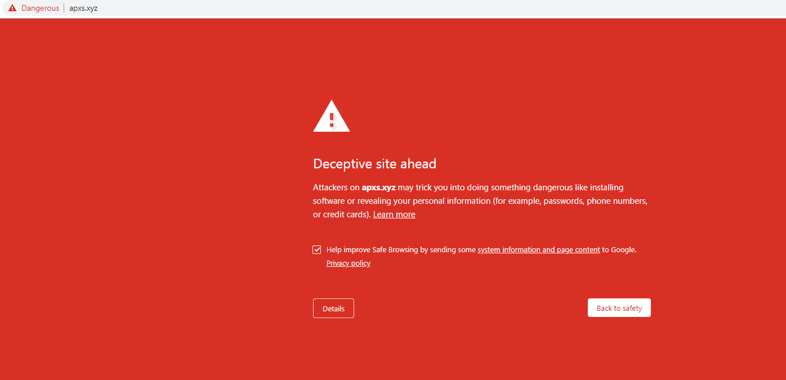
Task: Open site info via the Dangerous label
Action: [40, 8]
